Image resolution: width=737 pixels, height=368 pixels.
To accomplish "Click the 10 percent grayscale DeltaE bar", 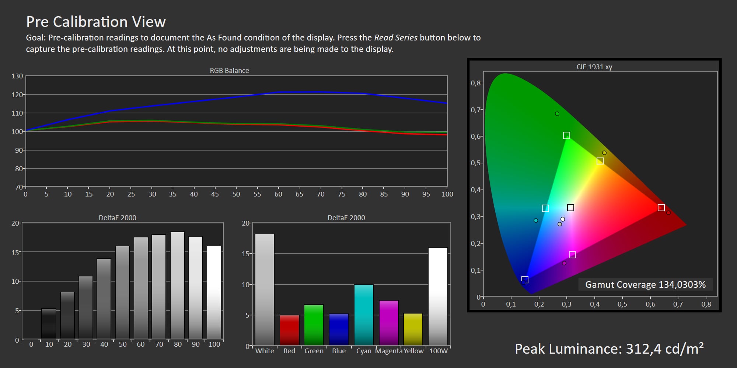I will (49, 324).
